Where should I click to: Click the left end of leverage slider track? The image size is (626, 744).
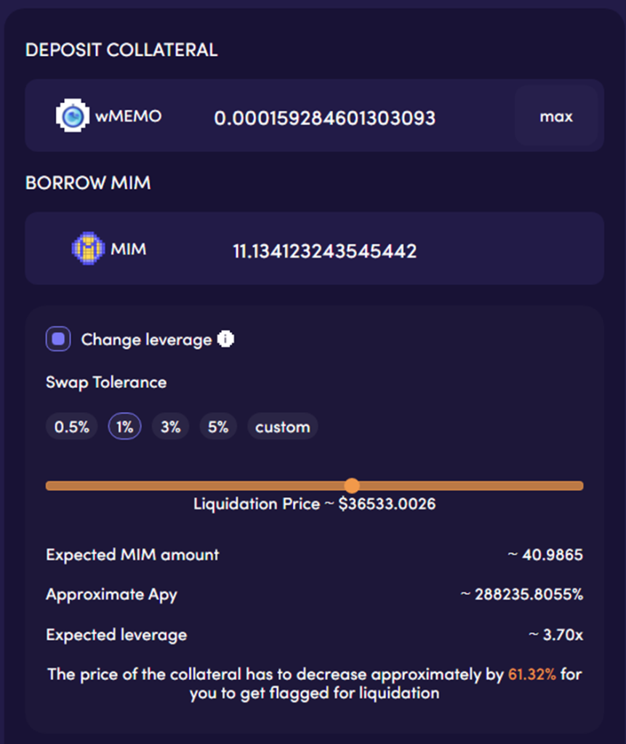(50, 485)
